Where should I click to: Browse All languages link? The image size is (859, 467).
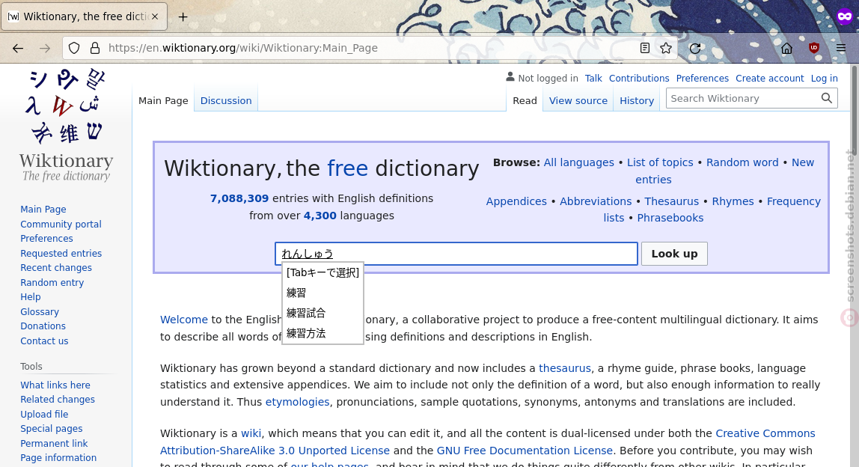(x=578, y=163)
